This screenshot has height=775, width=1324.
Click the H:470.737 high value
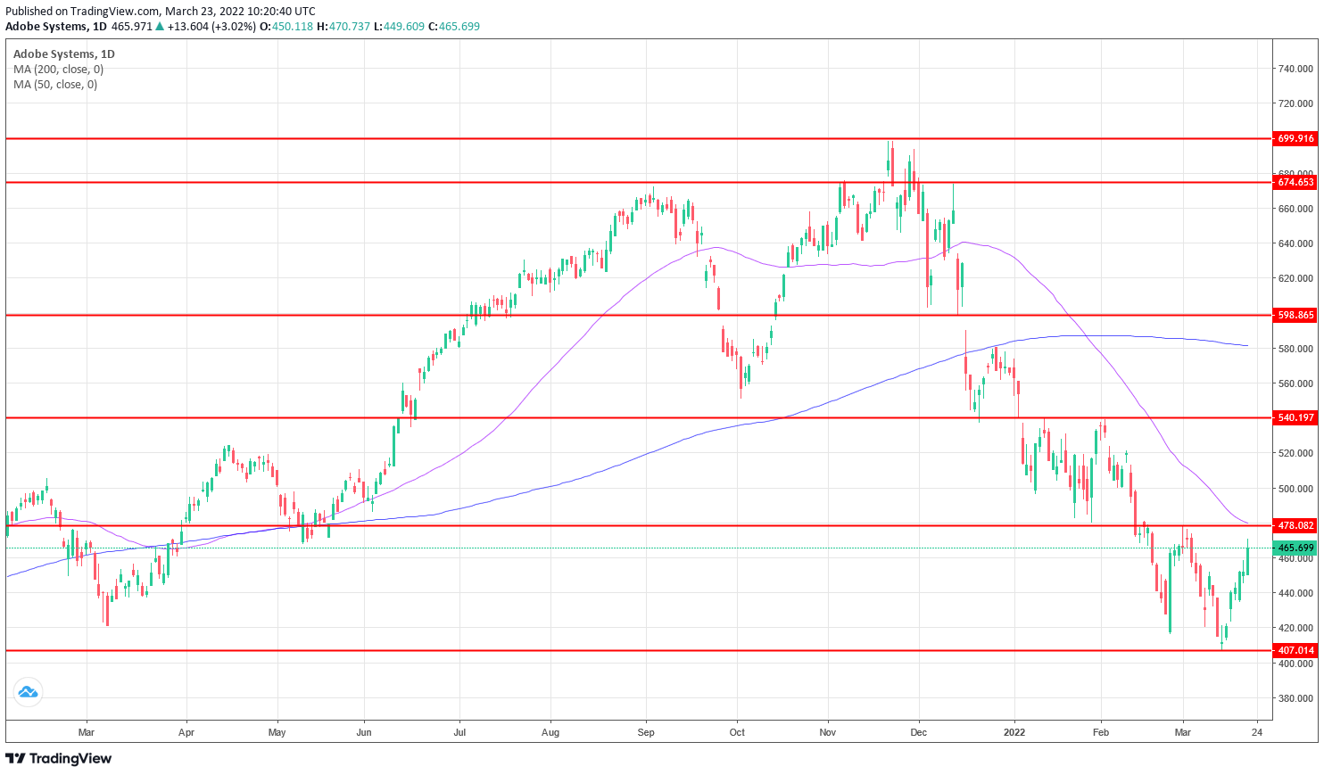[343, 27]
